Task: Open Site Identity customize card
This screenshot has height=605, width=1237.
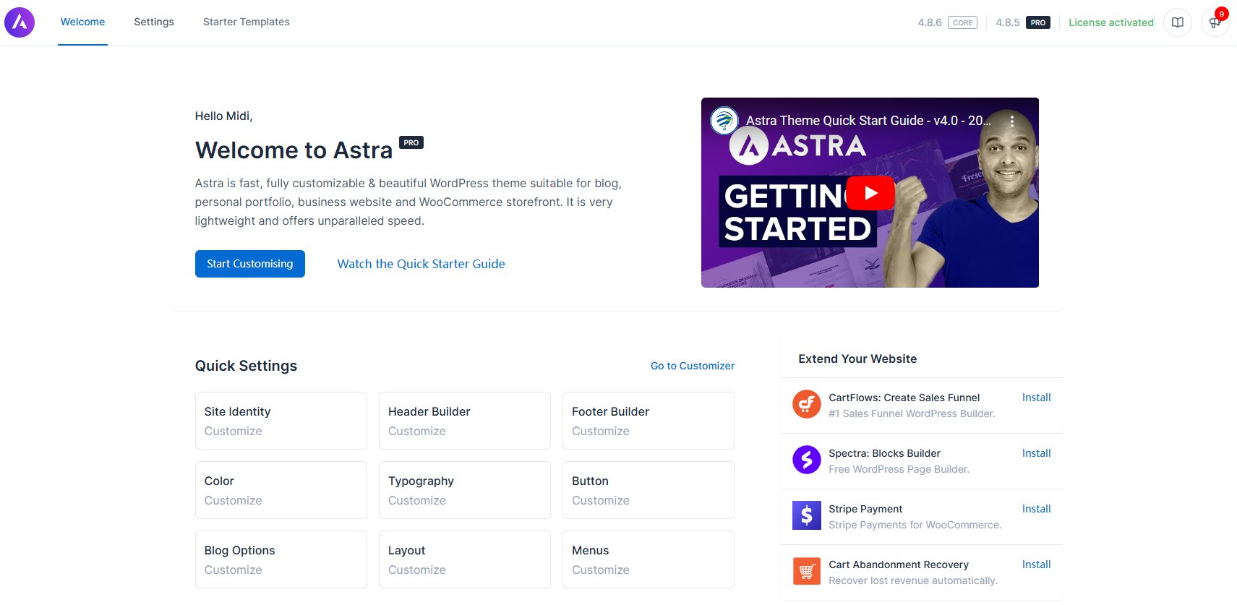Action: [281, 421]
